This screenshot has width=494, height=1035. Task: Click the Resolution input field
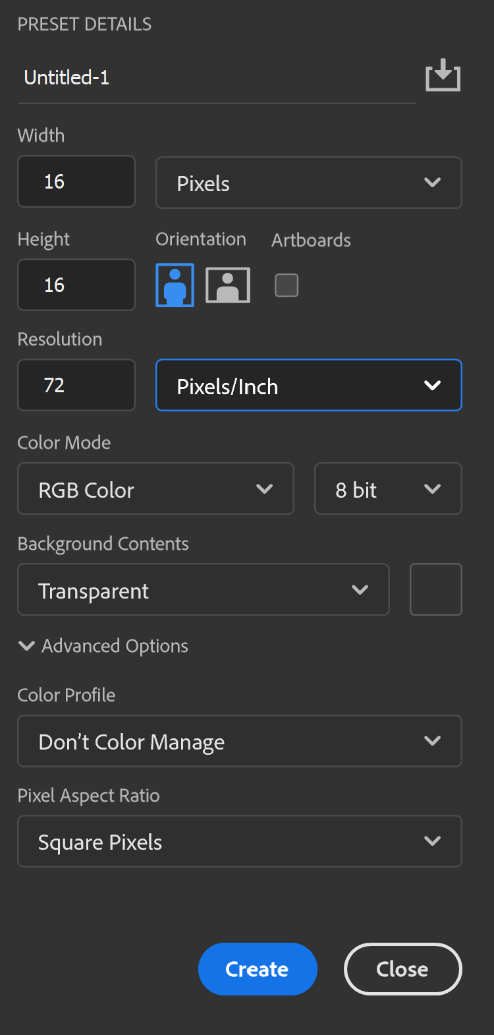76,385
